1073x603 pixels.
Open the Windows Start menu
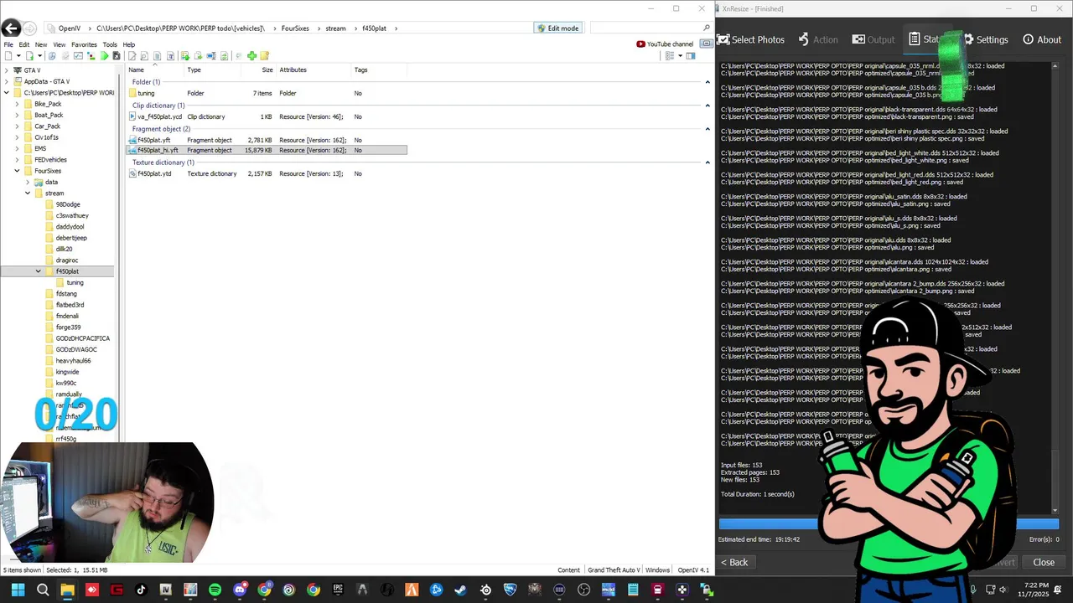(18, 590)
